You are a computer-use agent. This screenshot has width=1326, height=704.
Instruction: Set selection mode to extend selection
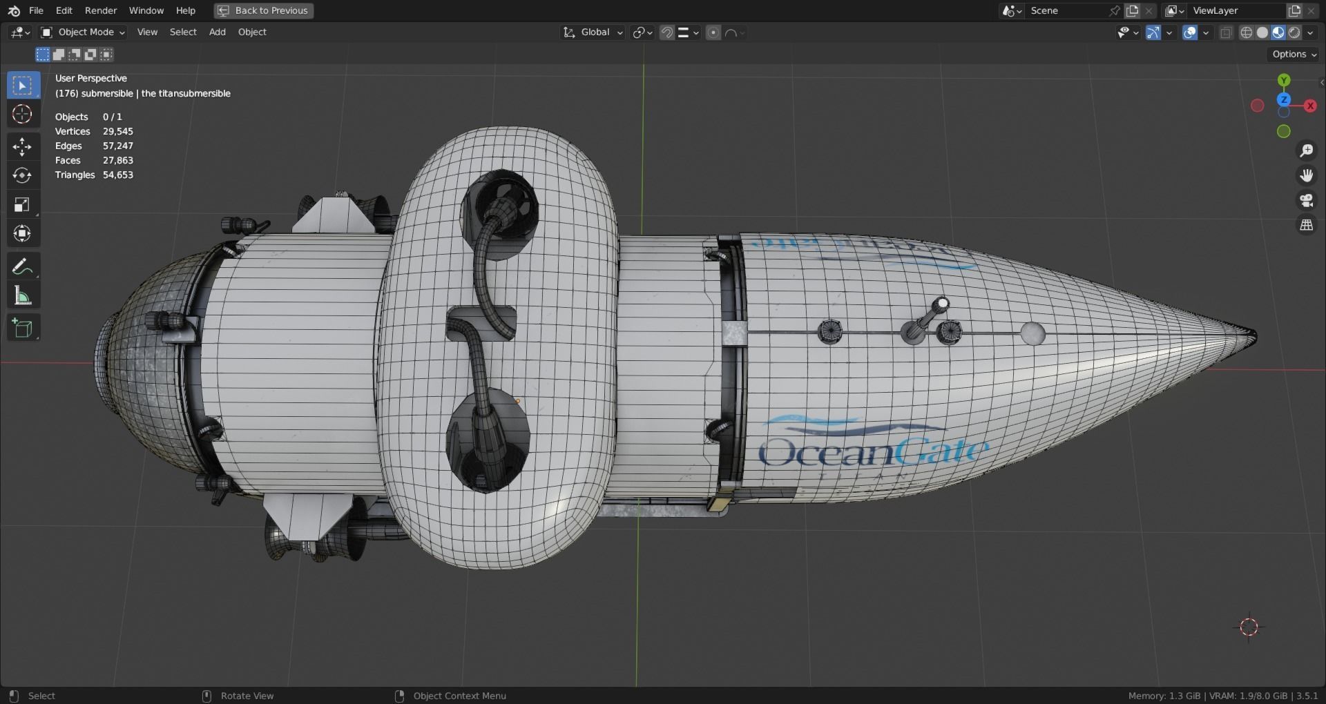pyautogui.click(x=59, y=55)
